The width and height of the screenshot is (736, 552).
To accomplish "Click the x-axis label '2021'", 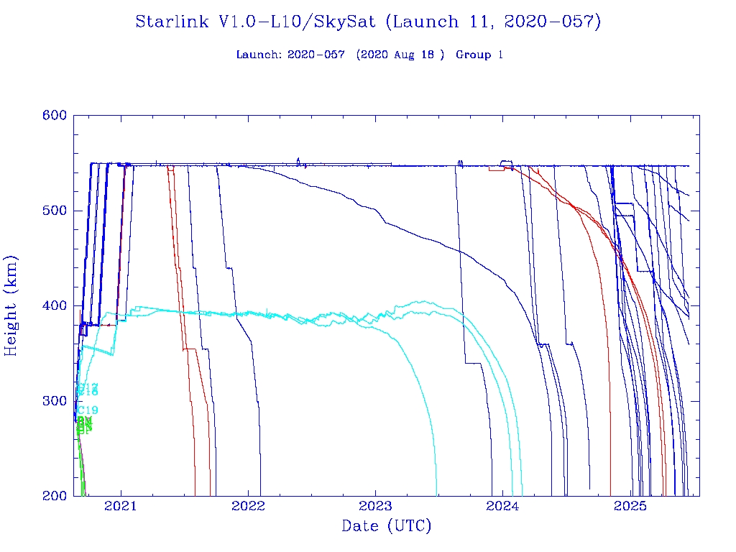I will (x=121, y=506).
